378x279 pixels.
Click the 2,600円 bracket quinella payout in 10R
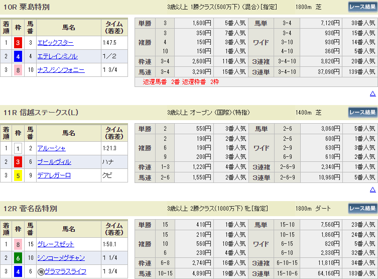(x=202, y=61)
